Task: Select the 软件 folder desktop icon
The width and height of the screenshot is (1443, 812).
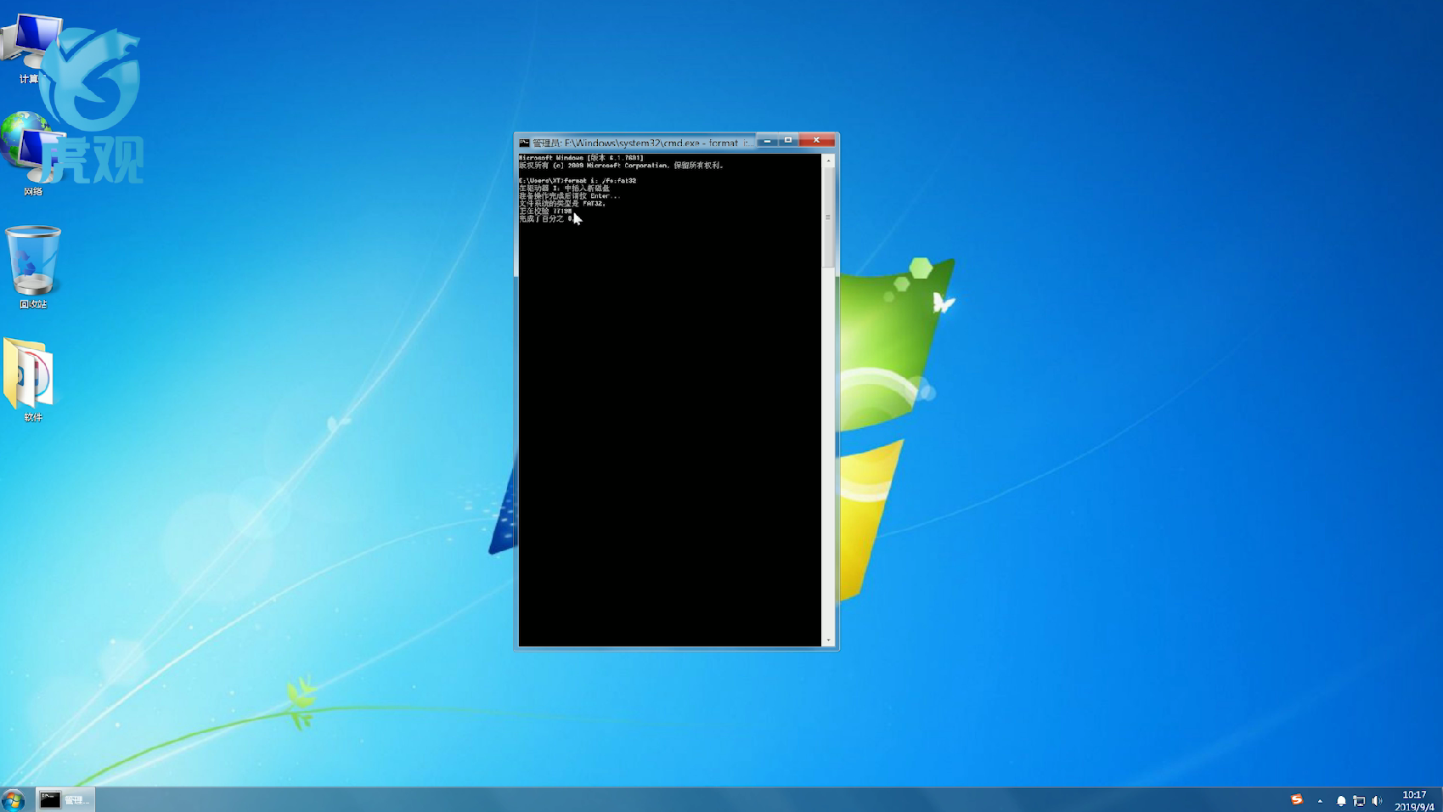Action: pos(32,380)
